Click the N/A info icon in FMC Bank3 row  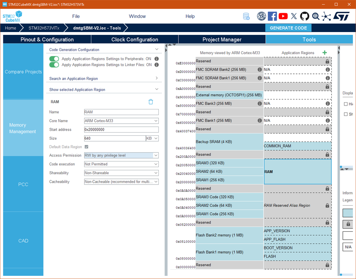click(x=327, y=103)
